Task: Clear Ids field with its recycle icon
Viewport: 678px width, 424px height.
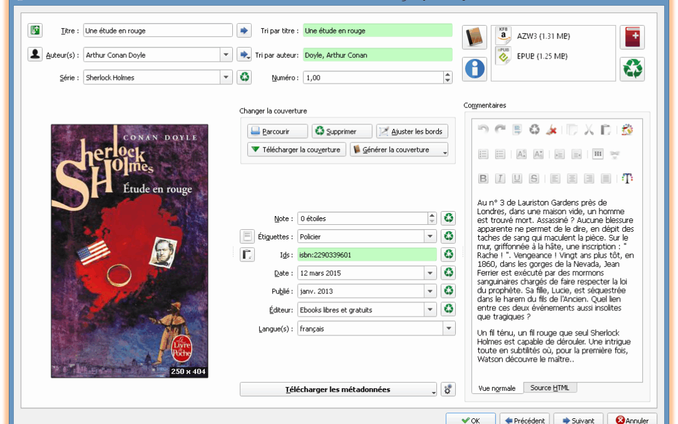Action: (448, 254)
